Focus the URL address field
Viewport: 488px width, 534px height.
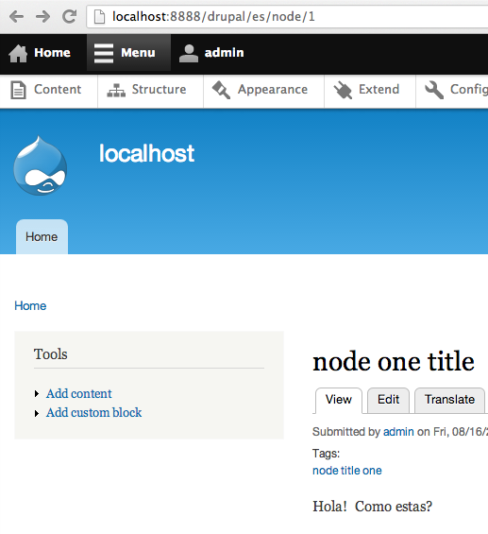[287, 17]
